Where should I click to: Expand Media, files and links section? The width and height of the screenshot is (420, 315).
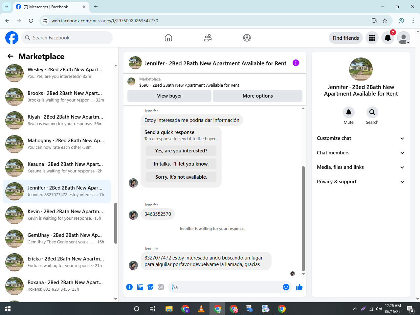coord(361,167)
